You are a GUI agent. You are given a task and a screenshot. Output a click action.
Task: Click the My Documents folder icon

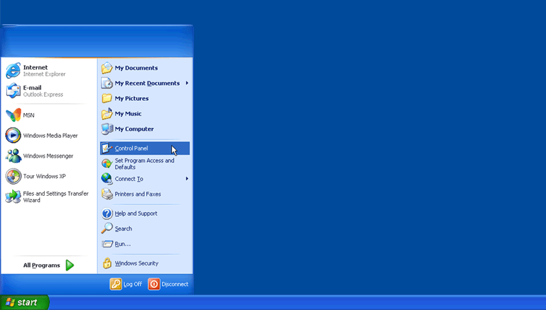pos(107,68)
